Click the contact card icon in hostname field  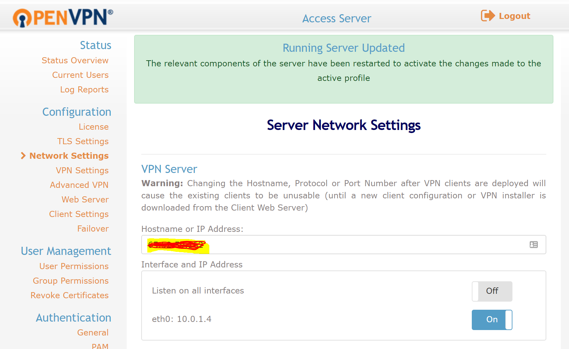(534, 244)
